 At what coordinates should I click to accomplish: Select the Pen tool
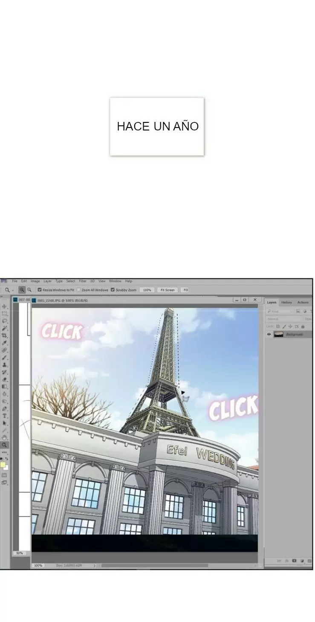pyautogui.click(x=4, y=408)
